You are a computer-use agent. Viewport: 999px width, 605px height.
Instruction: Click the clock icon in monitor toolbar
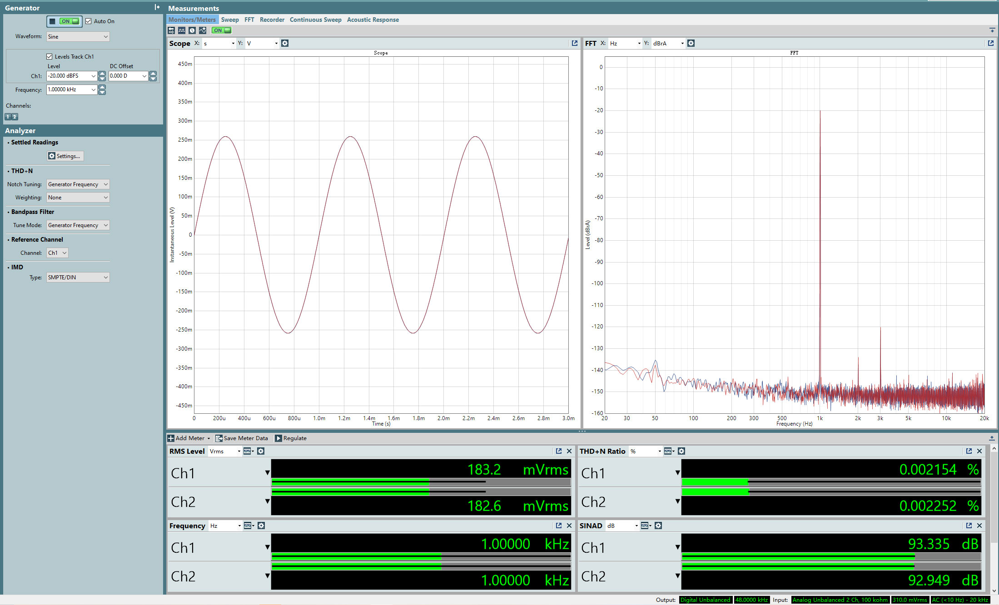[x=192, y=30]
